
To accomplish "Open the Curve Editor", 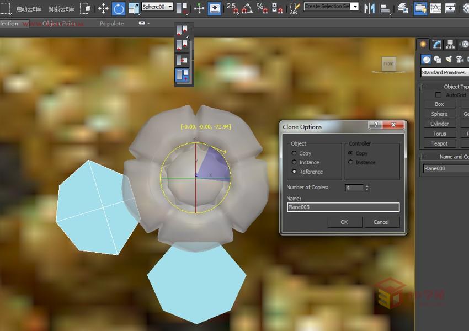I will click(x=436, y=8).
